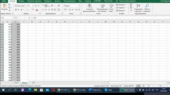Switch to the Разметка страницы tab

(34, 1)
